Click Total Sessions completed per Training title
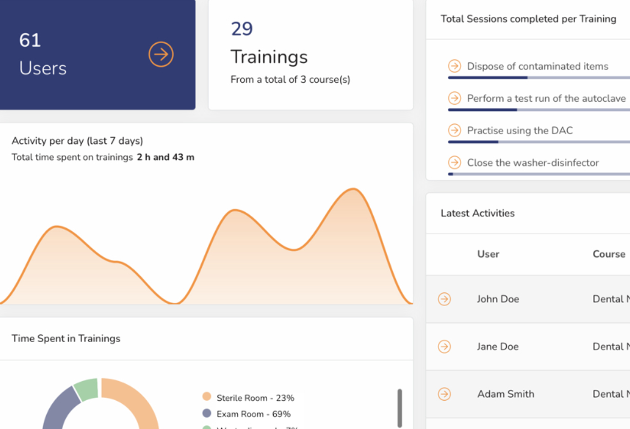 [x=528, y=19]
